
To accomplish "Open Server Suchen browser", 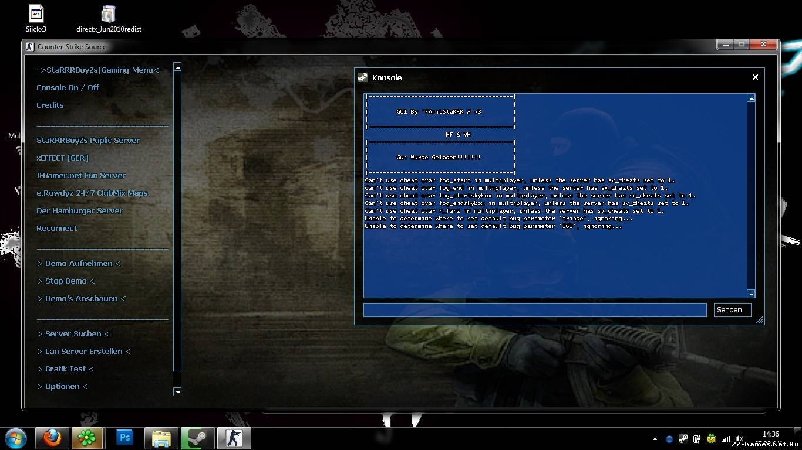I will 73,333.
